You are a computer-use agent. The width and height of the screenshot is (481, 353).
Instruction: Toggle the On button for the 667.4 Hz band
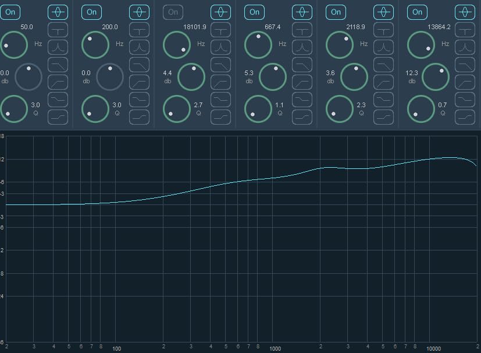[254, 12]
